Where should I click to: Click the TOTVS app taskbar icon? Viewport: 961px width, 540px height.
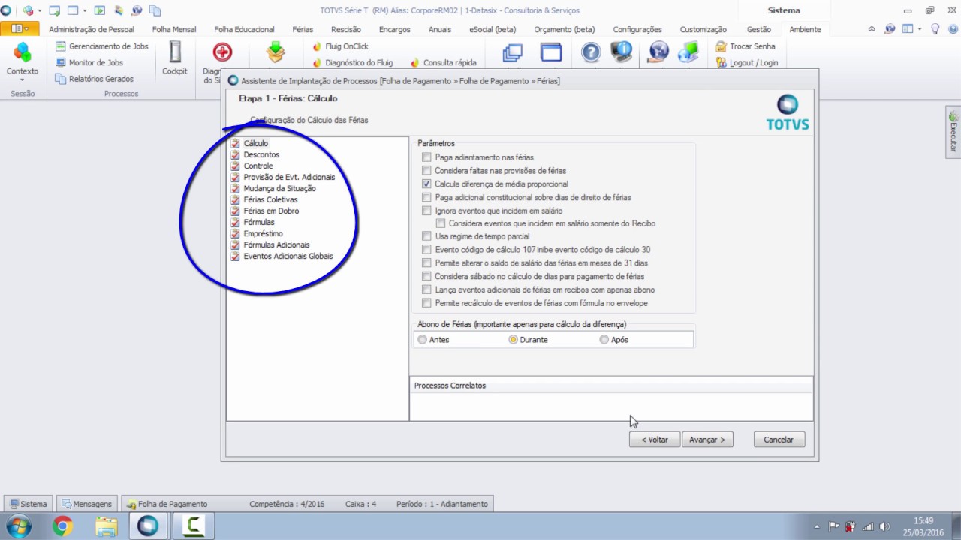(148, 526)
